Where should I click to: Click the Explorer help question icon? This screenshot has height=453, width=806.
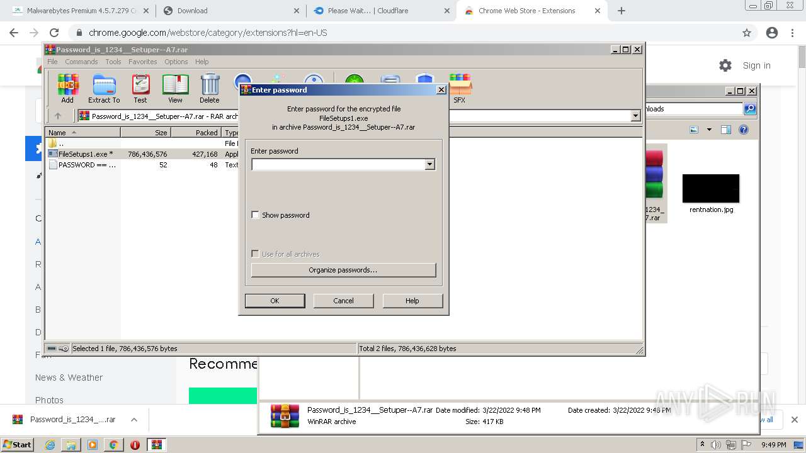pyautogui.click(x=744, y=130)
